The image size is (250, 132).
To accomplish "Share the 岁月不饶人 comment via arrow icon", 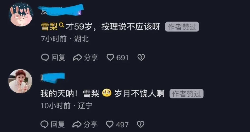I will [77, 124].
